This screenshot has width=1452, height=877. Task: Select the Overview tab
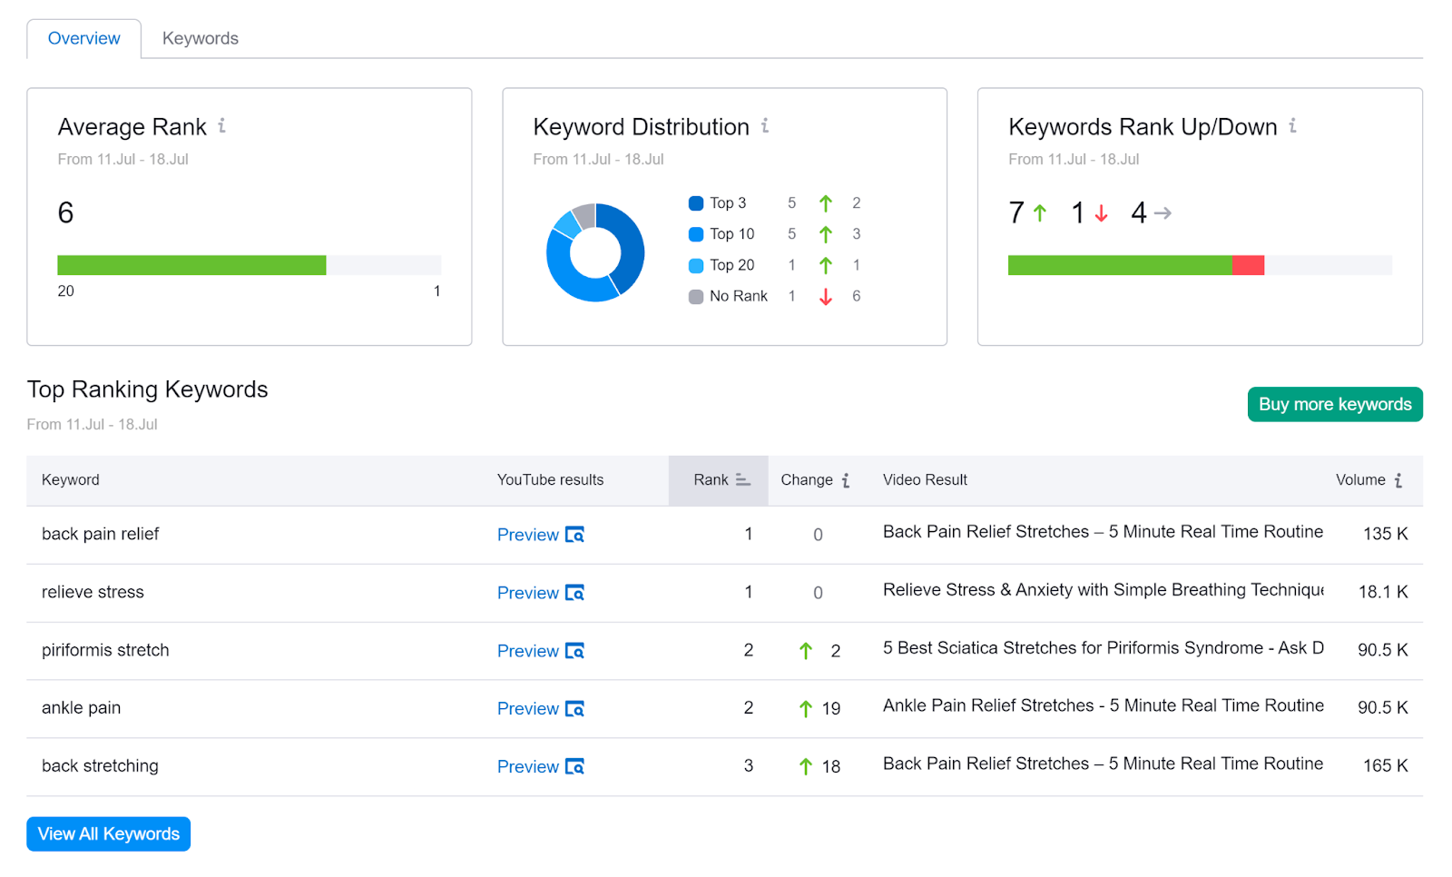pos(83,38)
